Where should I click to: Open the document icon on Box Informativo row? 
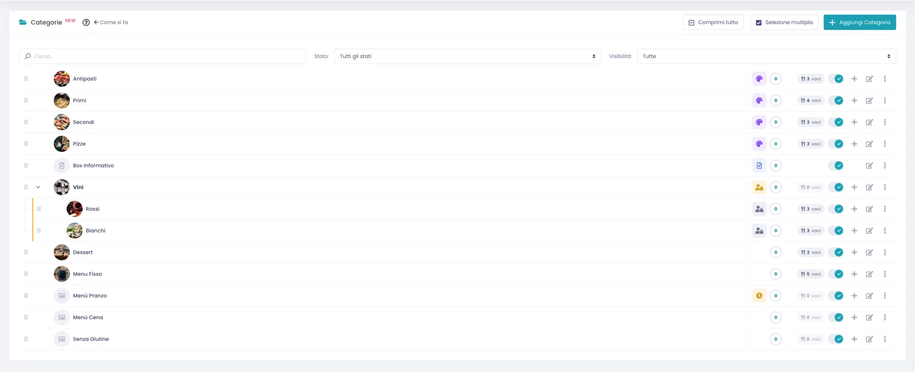click(x=759, y=165)
